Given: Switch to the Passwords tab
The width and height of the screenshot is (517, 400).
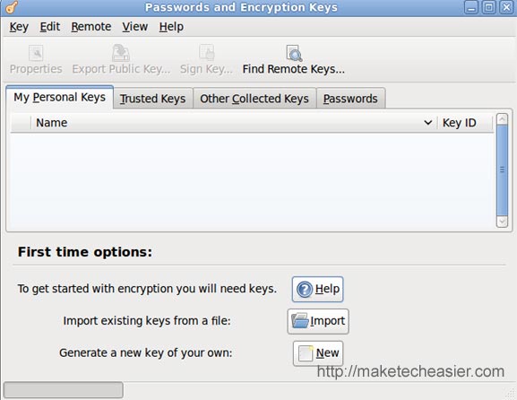Looking at the screenshot, I should (350, 99).
